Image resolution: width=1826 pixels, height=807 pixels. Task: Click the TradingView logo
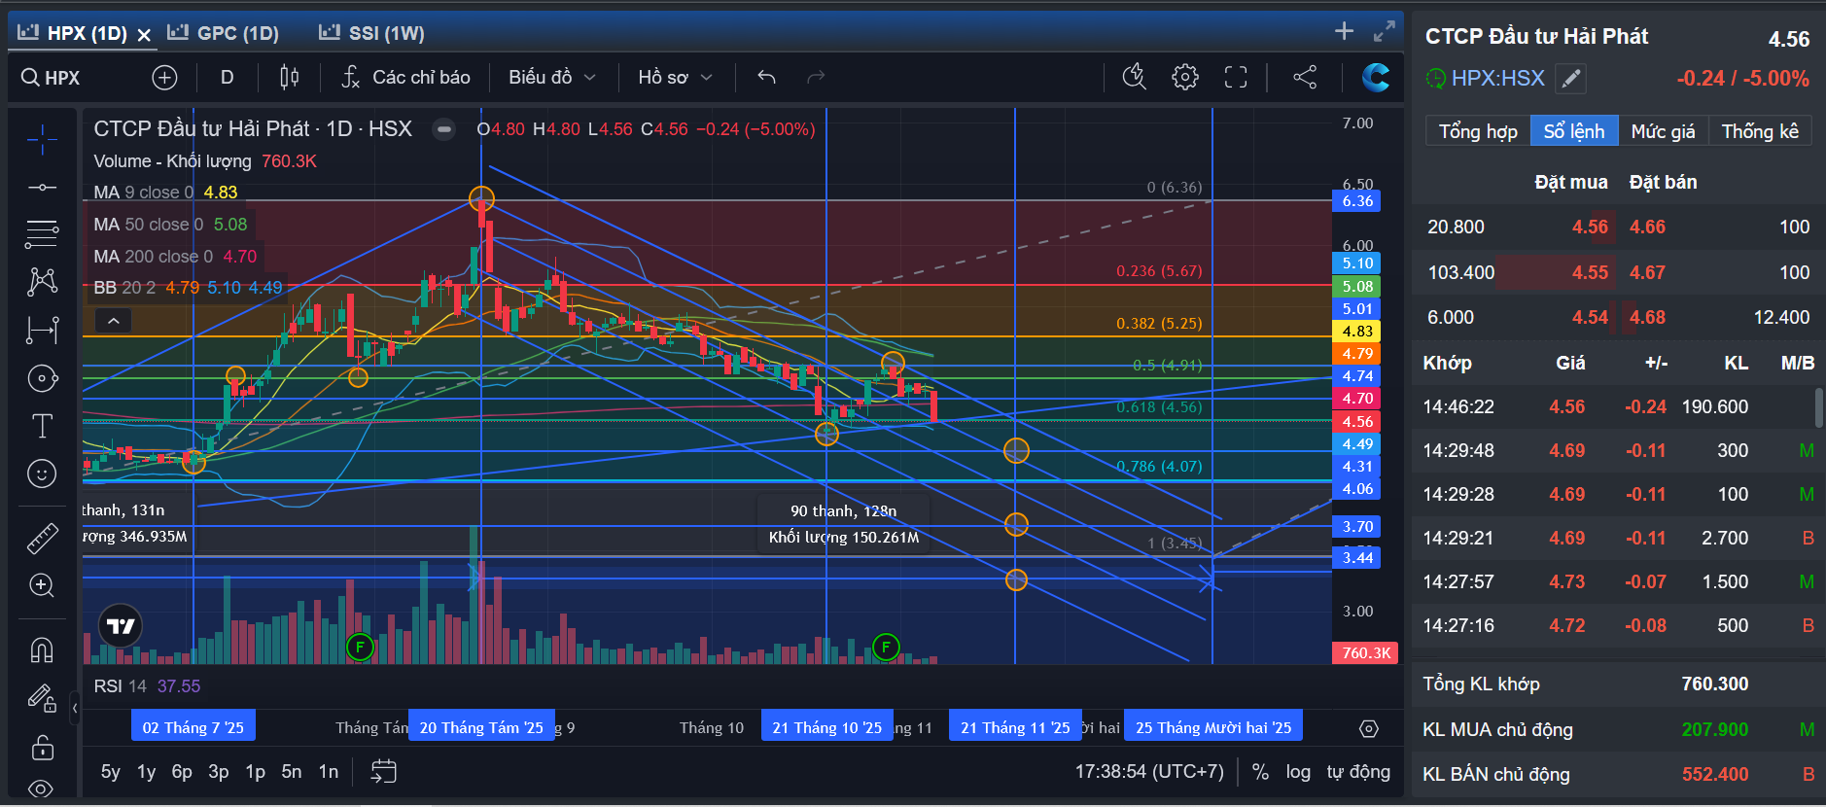(121, 626)
